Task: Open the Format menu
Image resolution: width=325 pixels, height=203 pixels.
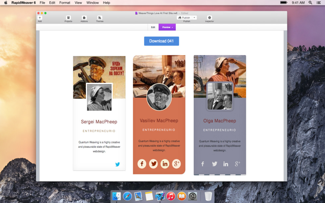Action: (65, 3)
